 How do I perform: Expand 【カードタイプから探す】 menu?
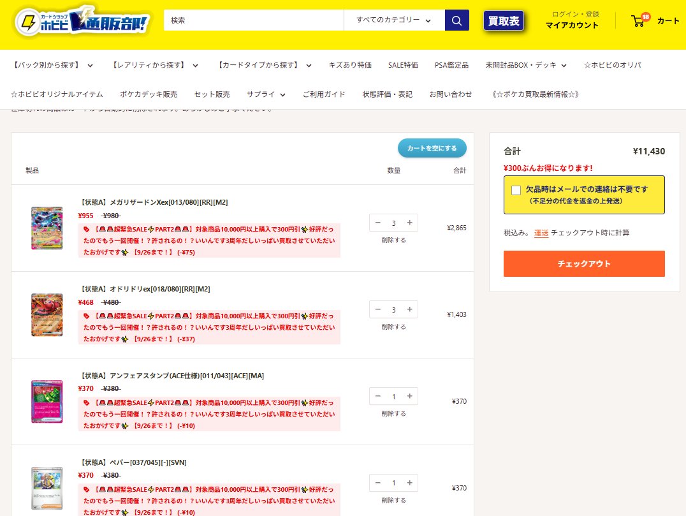pos(264,65)
